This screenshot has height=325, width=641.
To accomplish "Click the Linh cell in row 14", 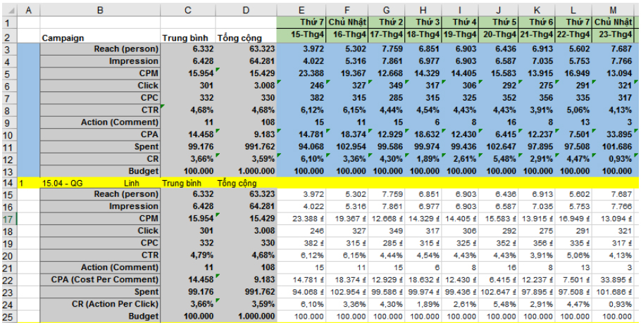I will 131,183.
